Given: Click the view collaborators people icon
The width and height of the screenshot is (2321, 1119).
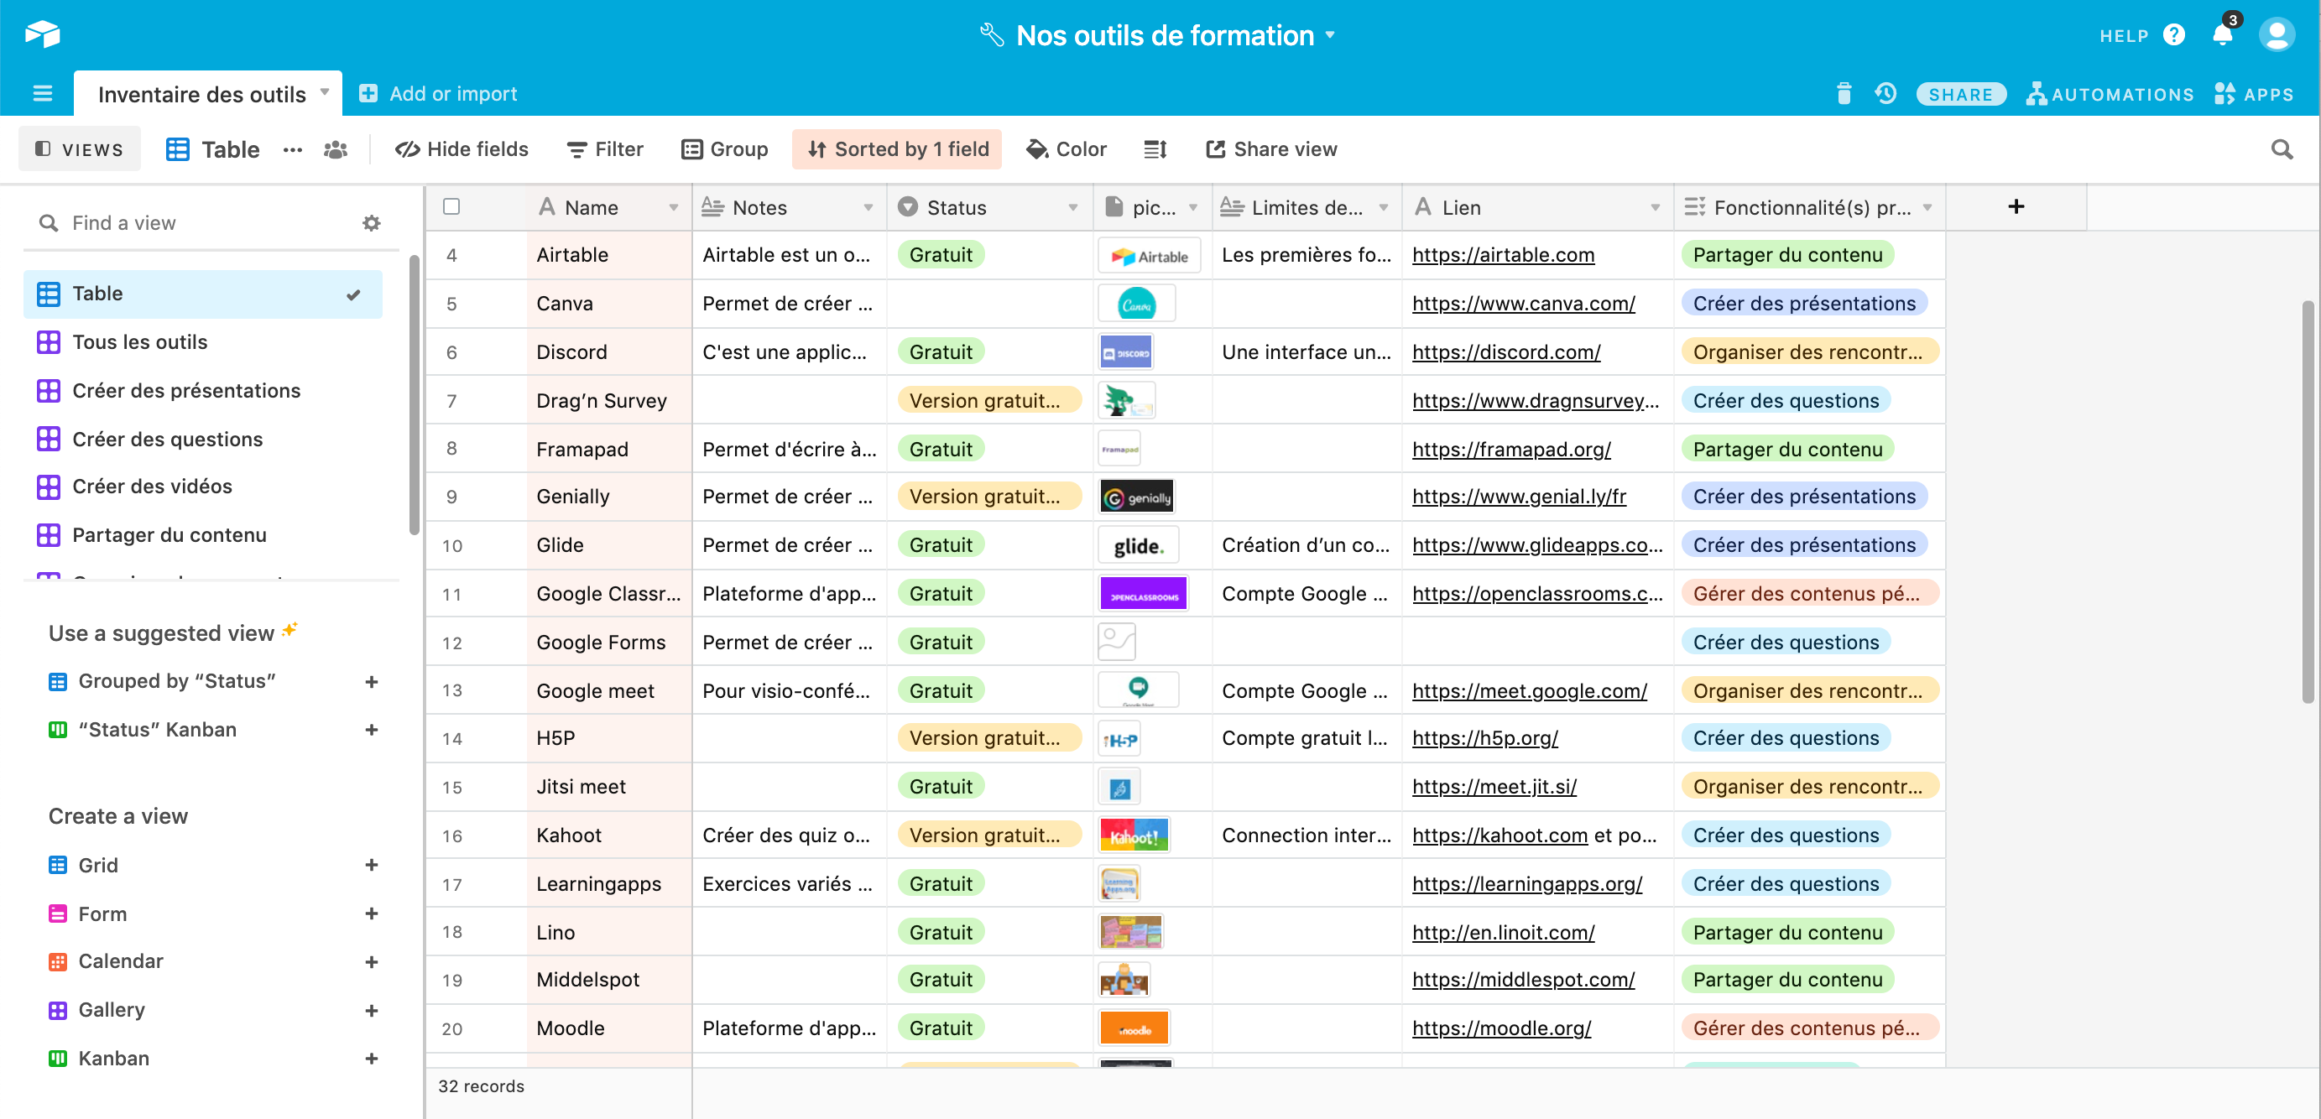Looking at the screenshot, I should pyautogui.click(x=335, y=149).
